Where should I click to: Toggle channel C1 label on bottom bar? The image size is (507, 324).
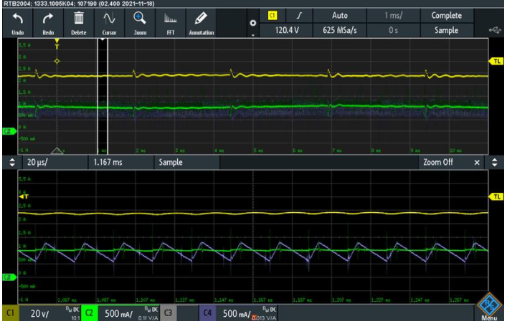coord(11,313)
